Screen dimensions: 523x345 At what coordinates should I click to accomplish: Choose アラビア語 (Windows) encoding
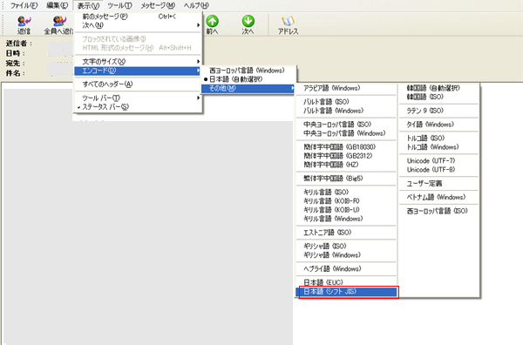click(x=346, y=88)
